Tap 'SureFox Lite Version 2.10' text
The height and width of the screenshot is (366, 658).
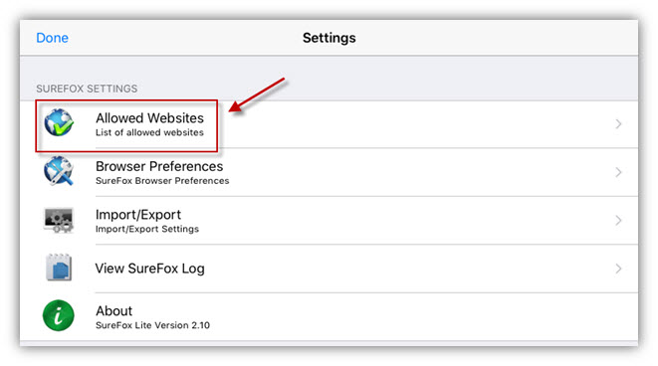pos(152,325)
